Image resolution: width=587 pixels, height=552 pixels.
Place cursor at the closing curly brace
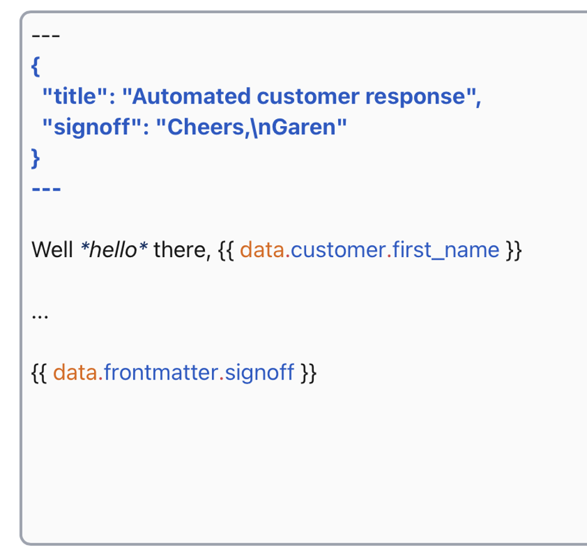(36, 159)
